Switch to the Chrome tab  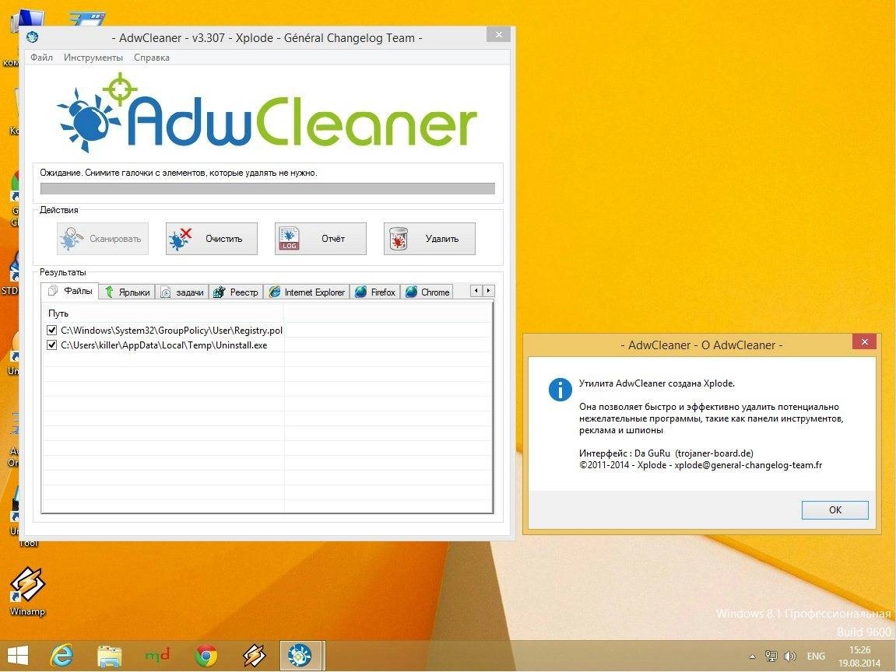click(427, 292)
